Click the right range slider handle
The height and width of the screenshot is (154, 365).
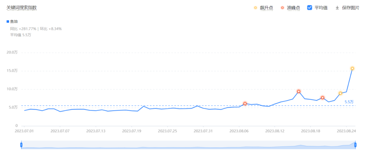coord(356,145)
